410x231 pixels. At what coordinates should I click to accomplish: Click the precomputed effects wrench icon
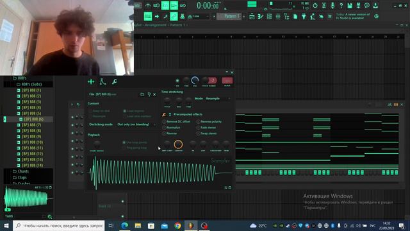(x=164, y=114)
